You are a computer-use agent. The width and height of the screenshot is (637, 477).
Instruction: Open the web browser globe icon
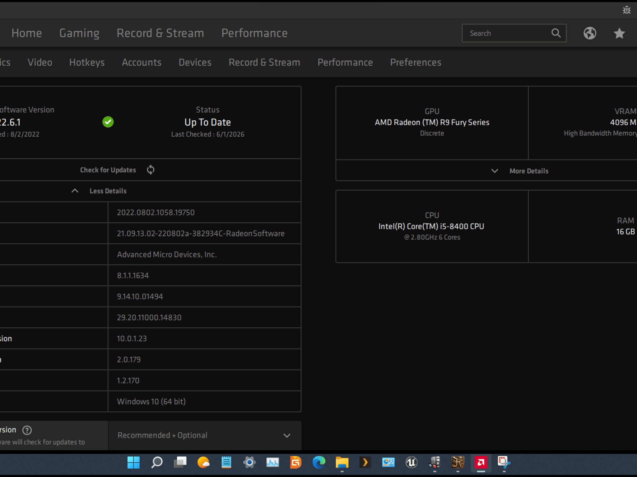pos(590,33)
